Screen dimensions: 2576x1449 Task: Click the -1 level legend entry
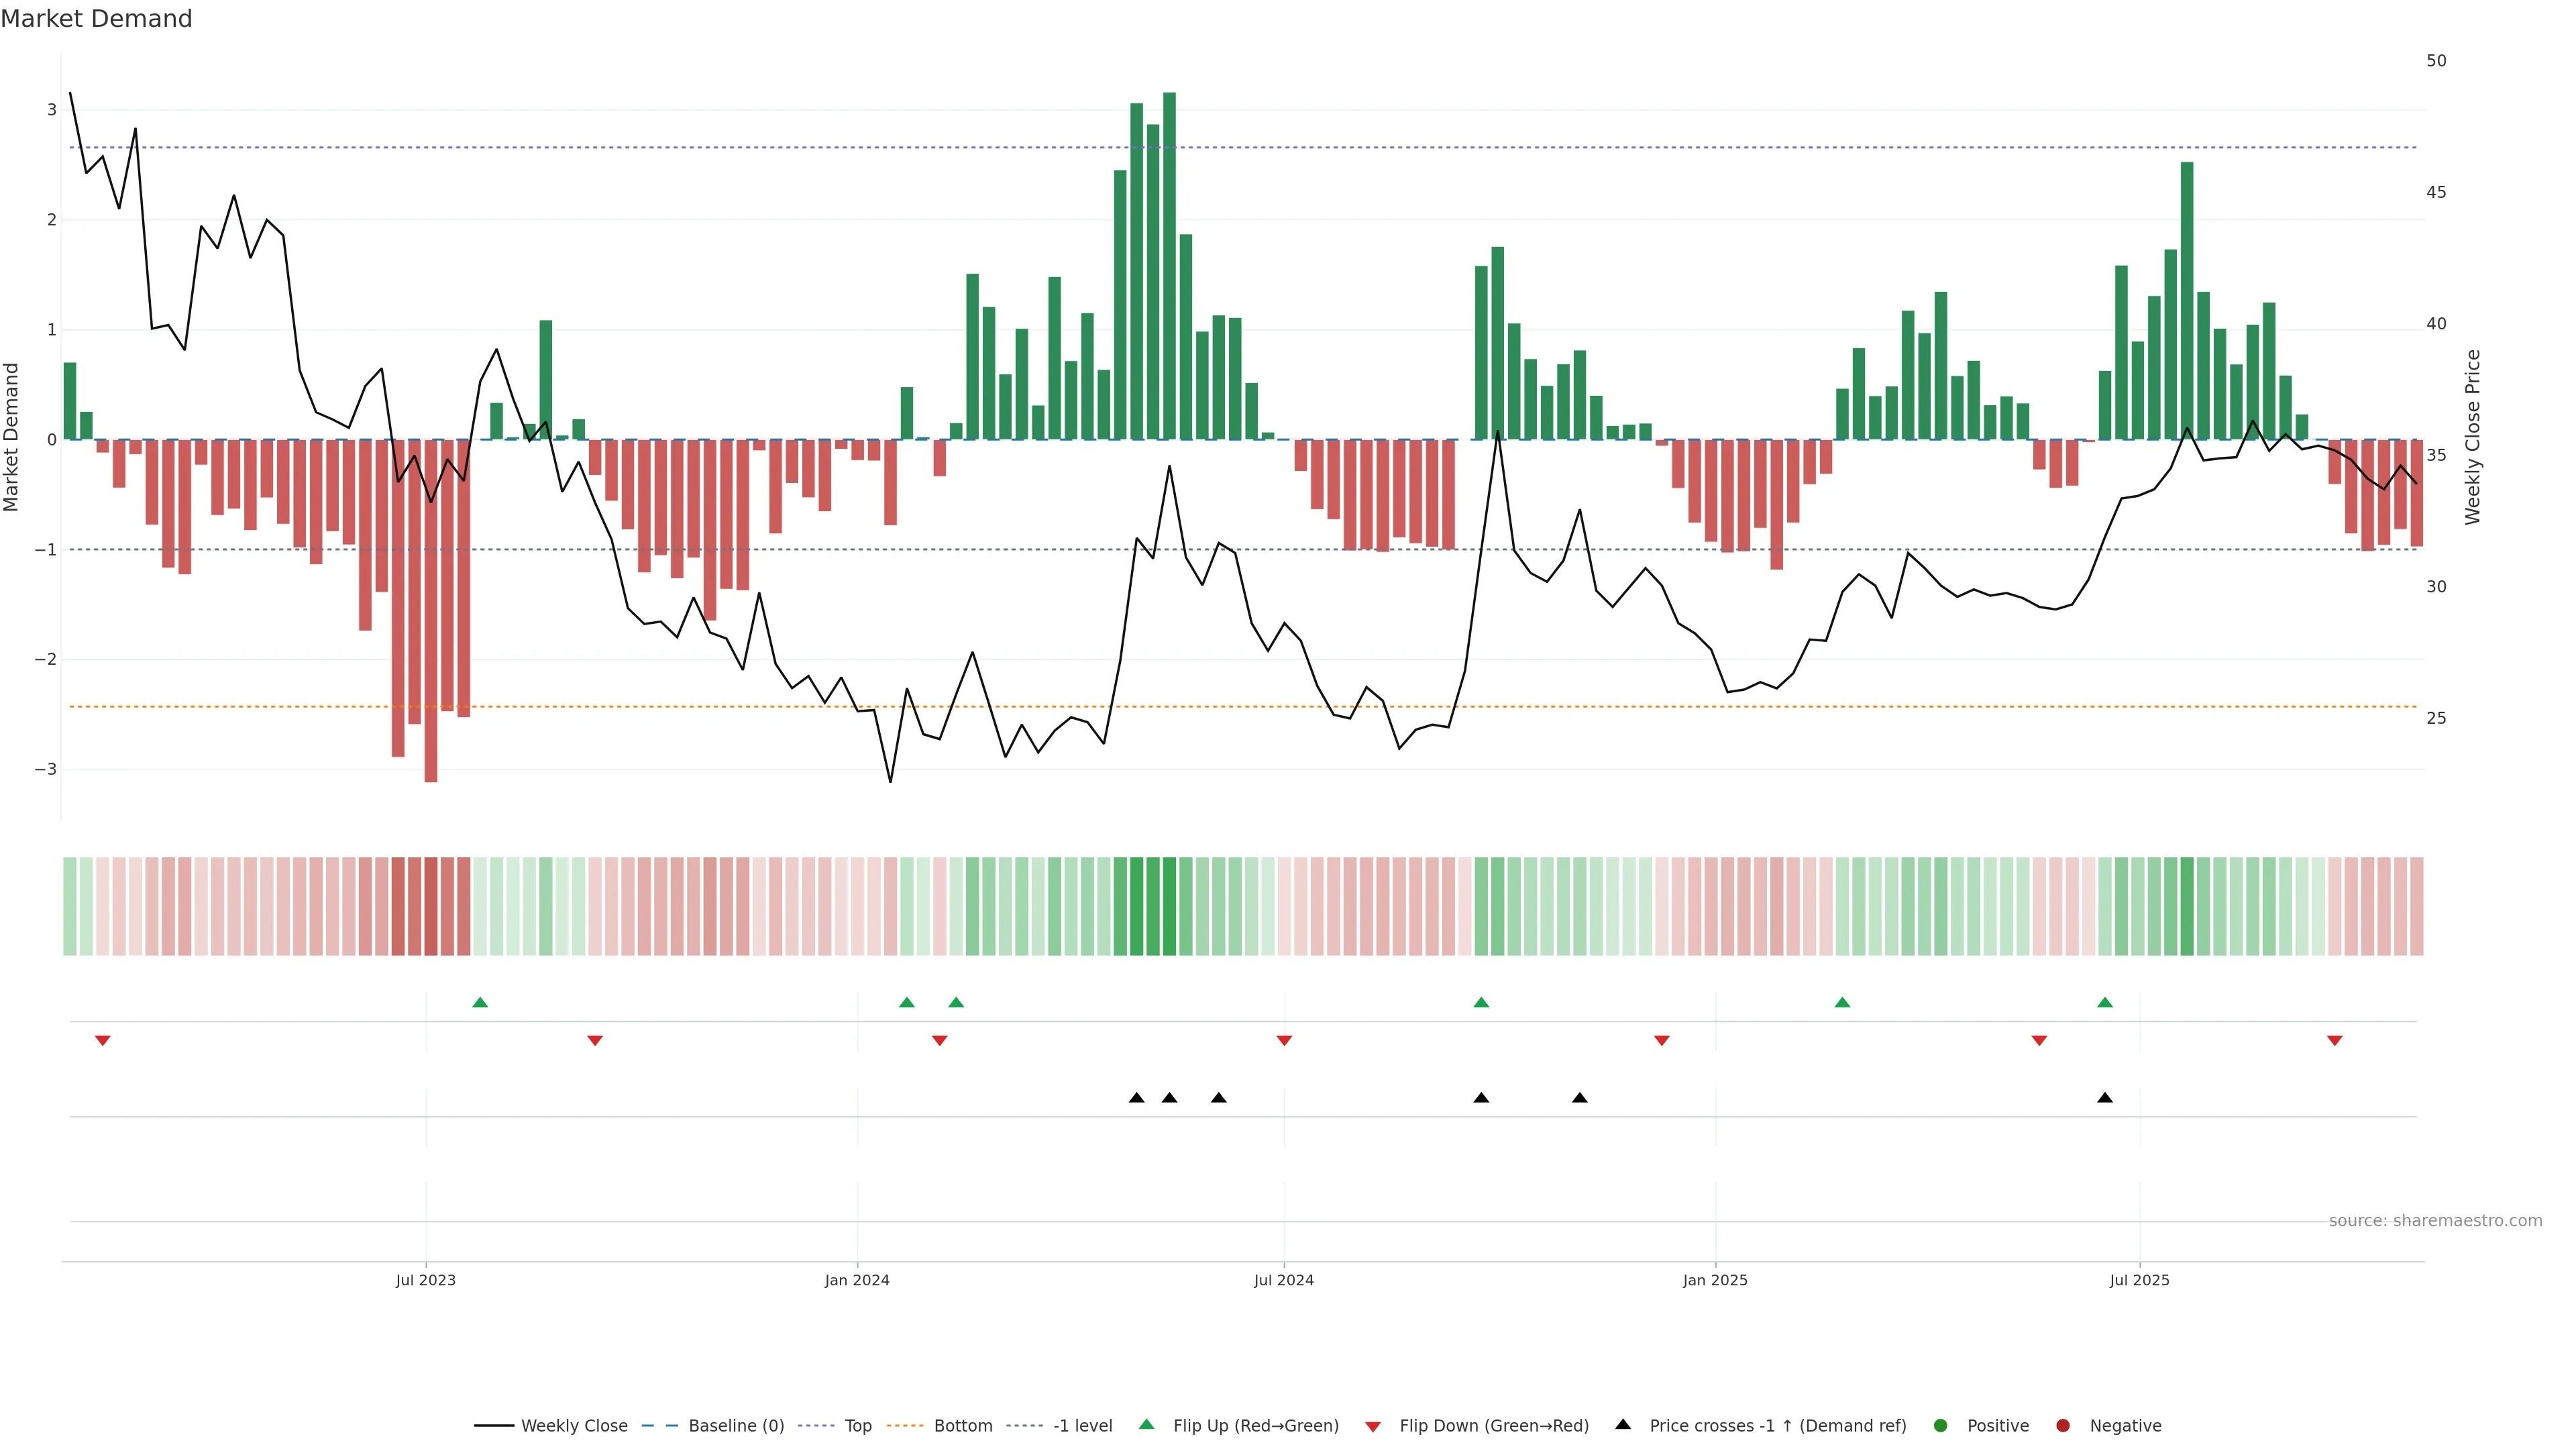1082,1425
